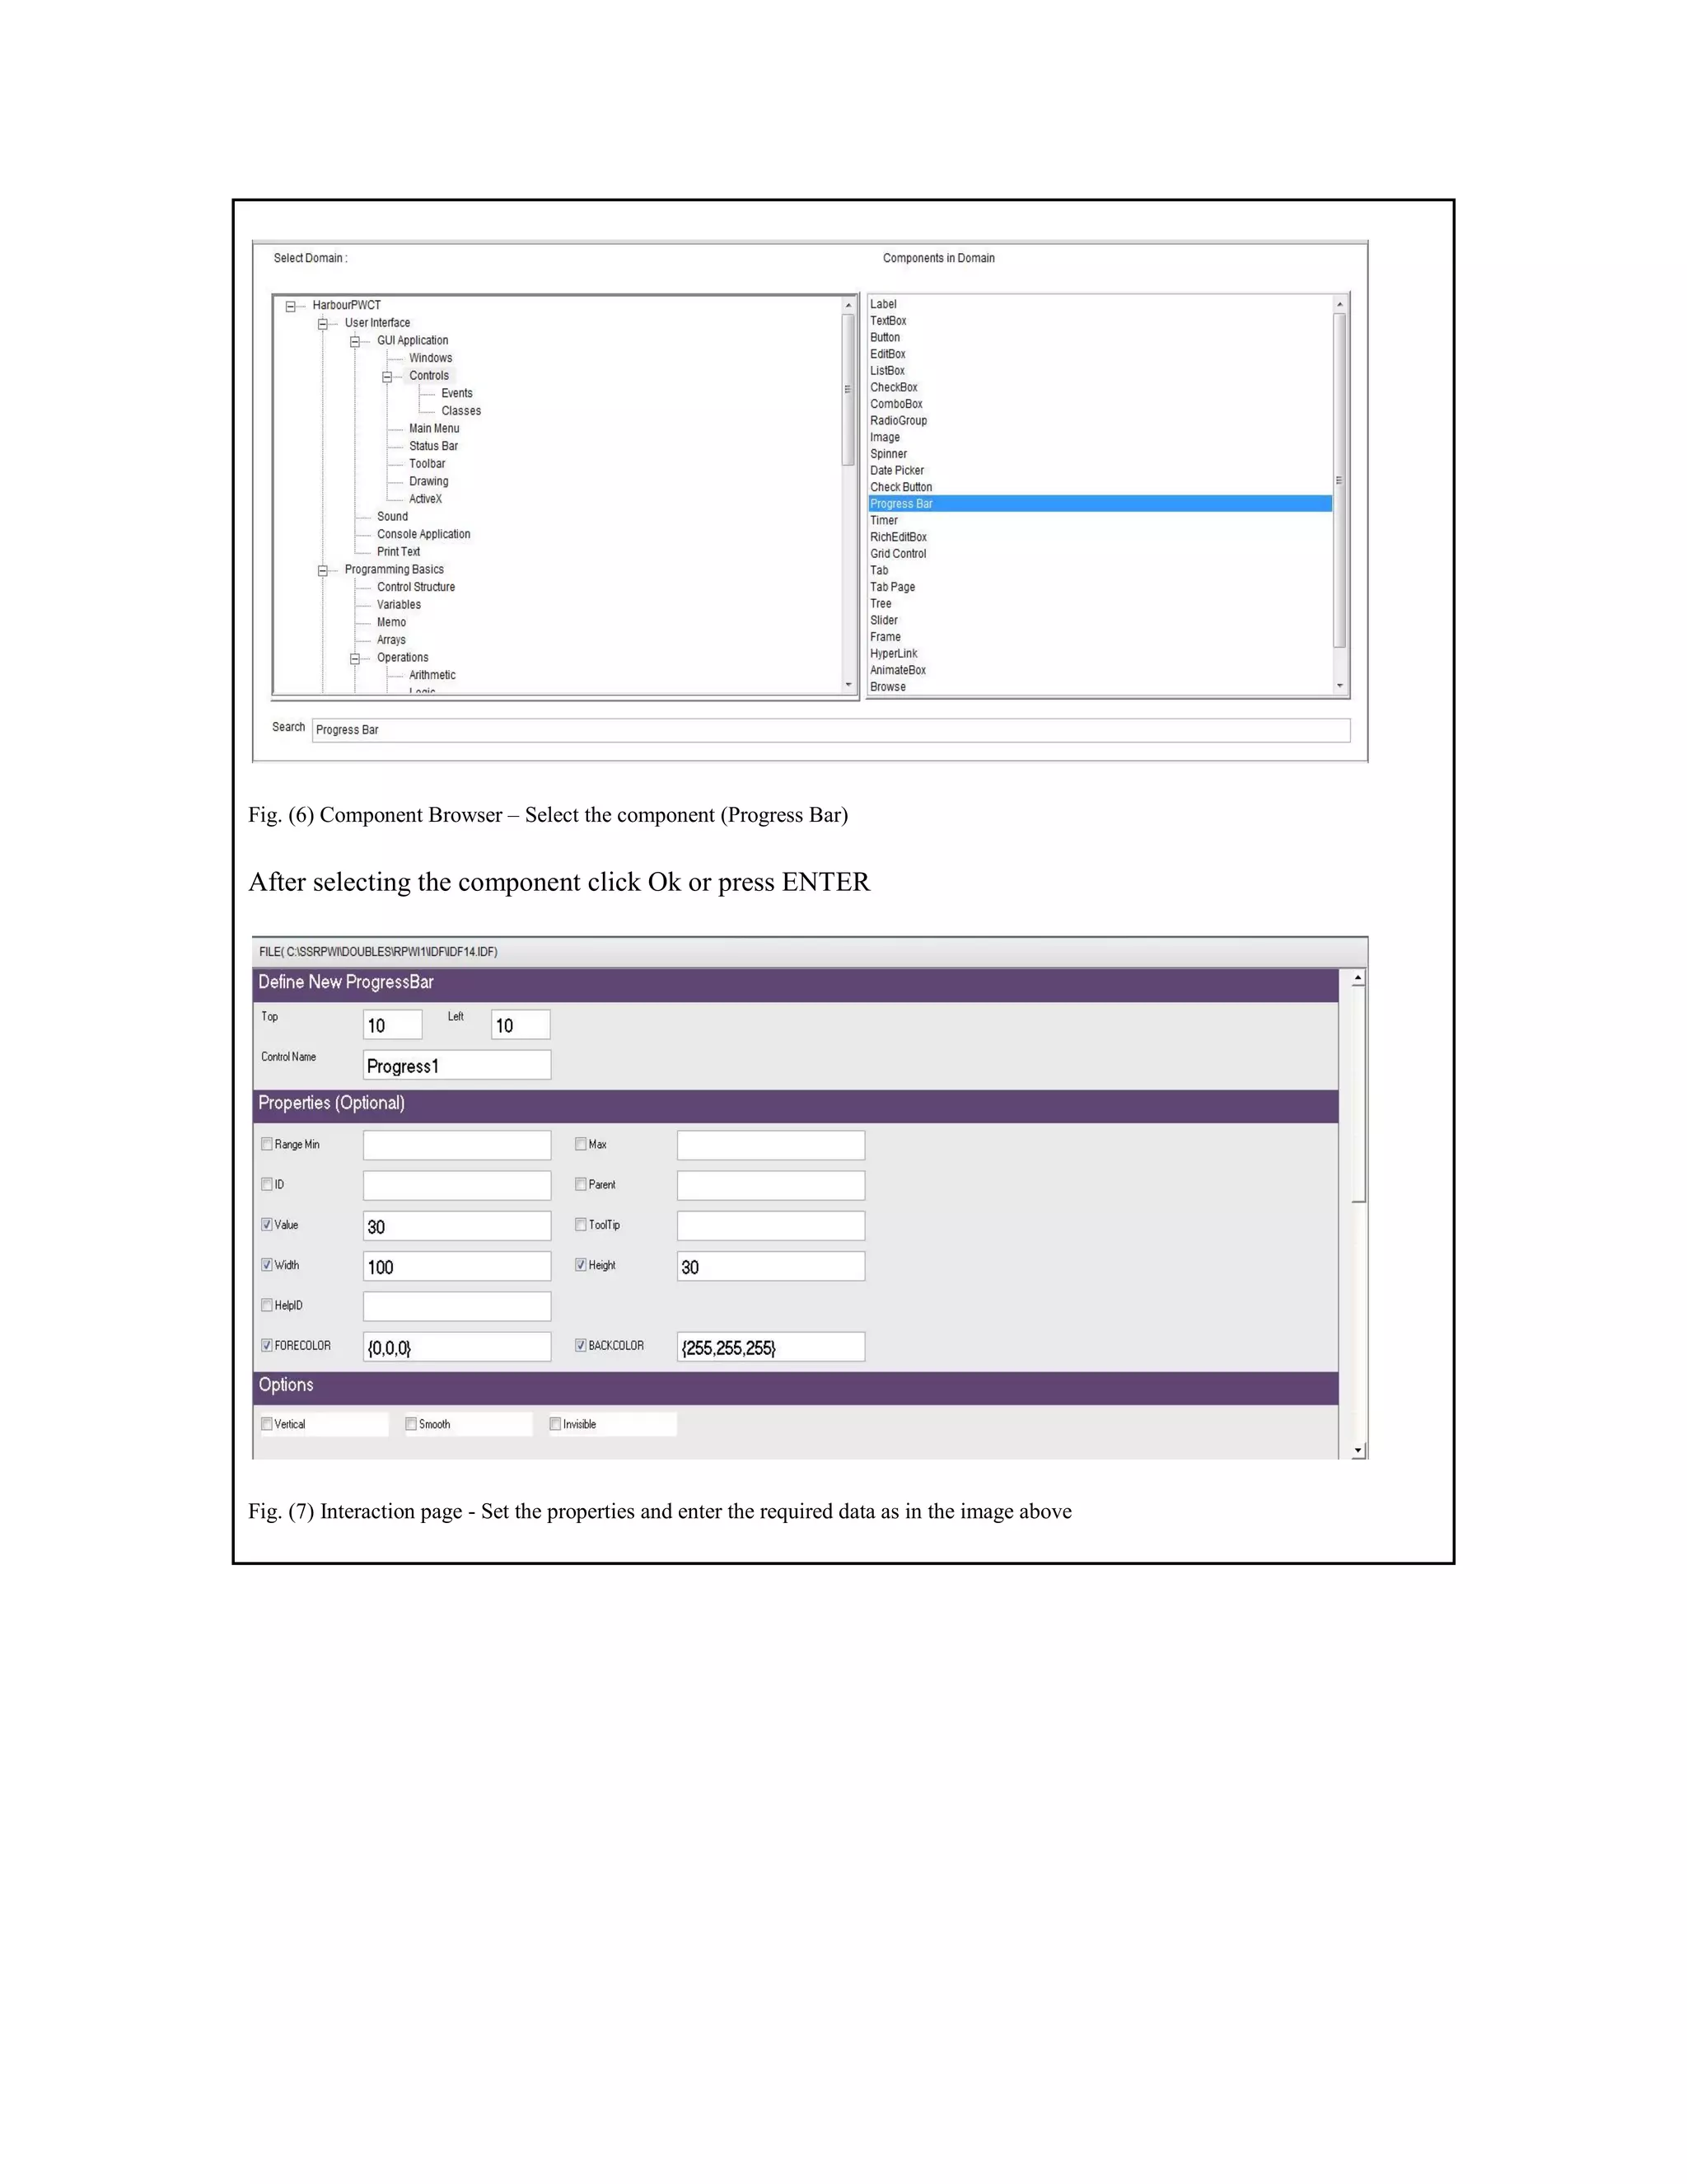The image size is (1687, 2184).
Task: Select Toolbar in domain tree
Action: pos(427,464)
